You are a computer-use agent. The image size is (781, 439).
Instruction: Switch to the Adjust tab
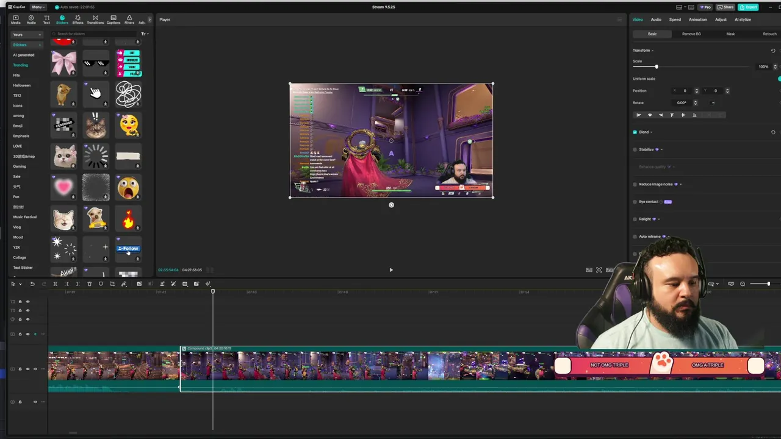pos(721,20)
